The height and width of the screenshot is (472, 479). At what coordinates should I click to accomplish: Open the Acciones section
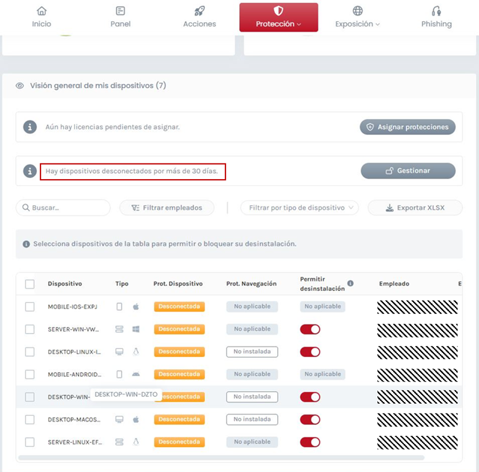(x=199, y=15)
